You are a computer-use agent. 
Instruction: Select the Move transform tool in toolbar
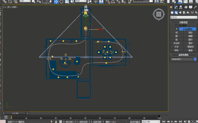click(56, 2)
